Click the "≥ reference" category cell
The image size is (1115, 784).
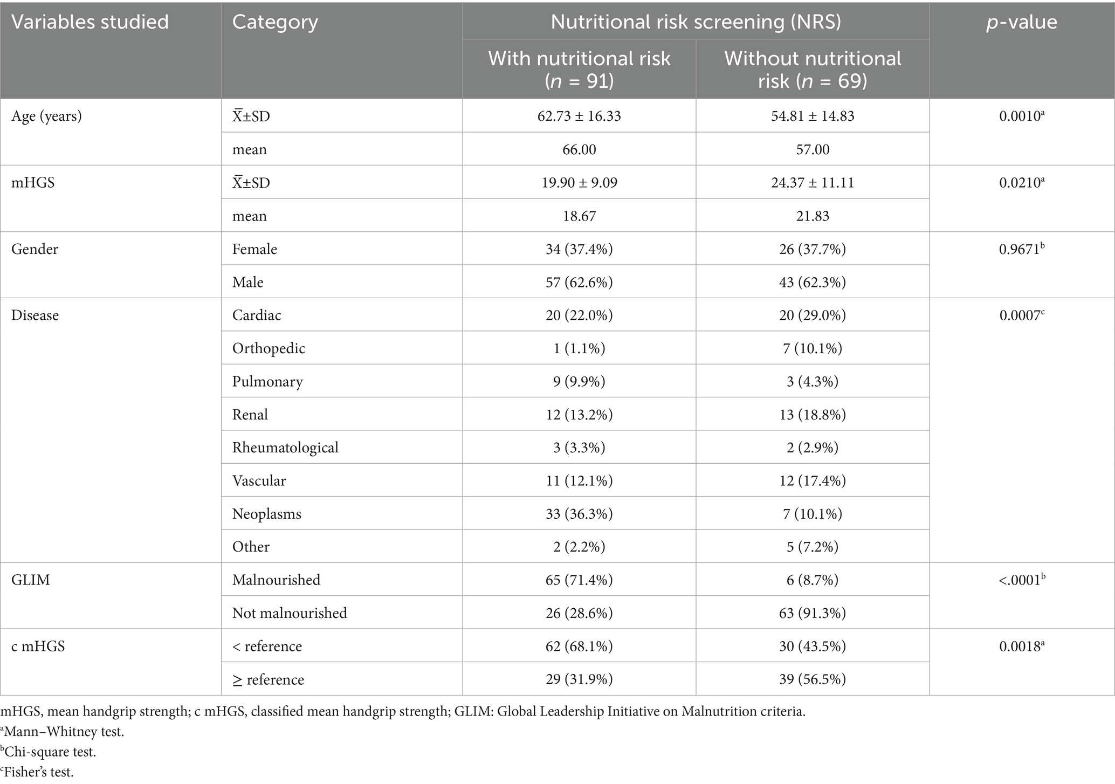pyautogui.click(x=268, y=679)
